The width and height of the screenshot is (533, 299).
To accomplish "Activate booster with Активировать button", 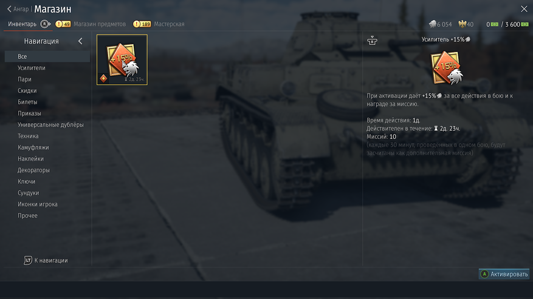I will tap(504, 274).
